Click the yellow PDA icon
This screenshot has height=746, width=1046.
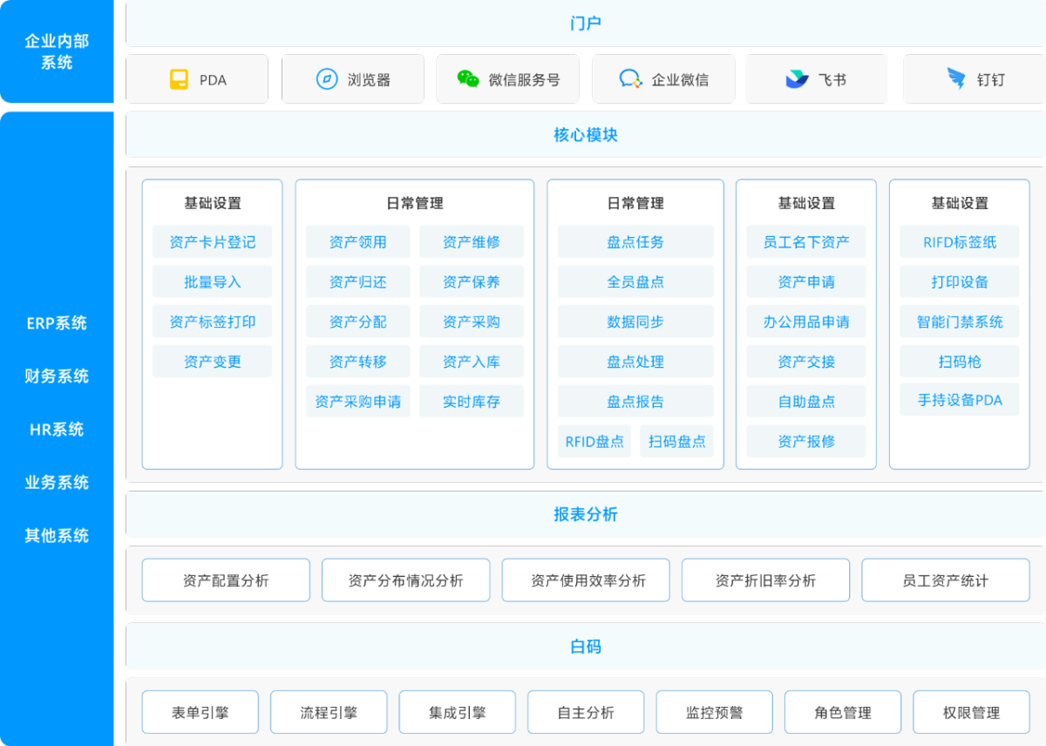(179, 79)
